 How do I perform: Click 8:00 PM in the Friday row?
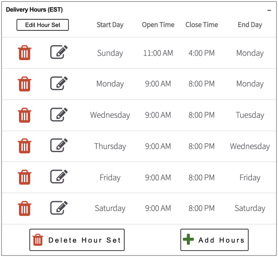click(201, 178)
